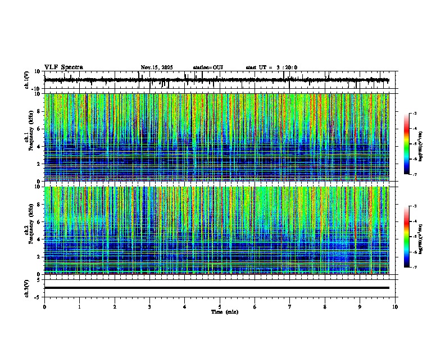This screenshot has width=445, height=344.
Task: Click the time axis tick label "9"
Action: 360,307
